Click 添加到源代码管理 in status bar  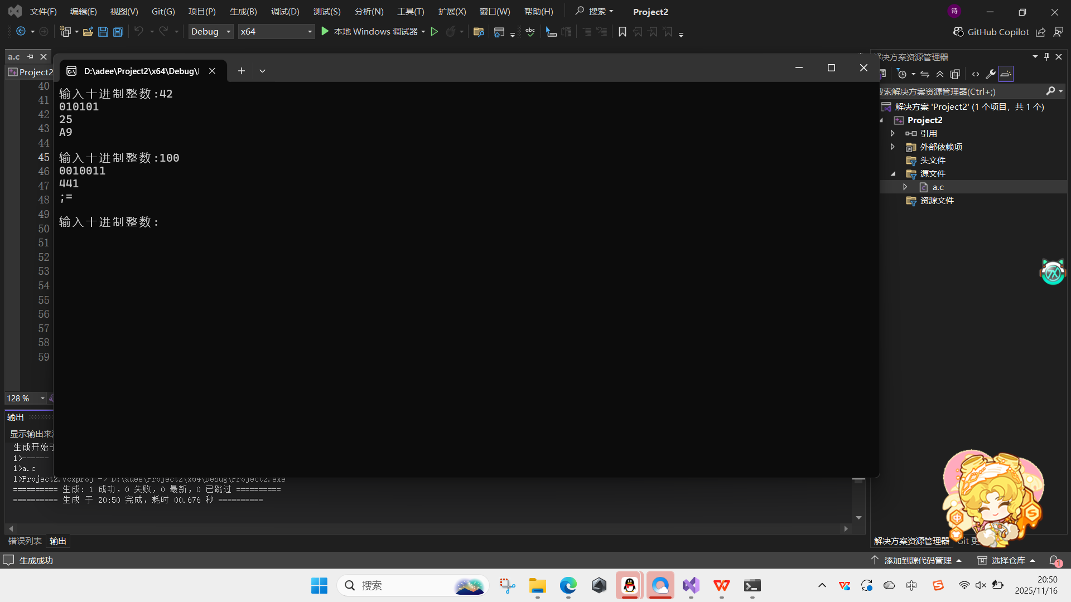(918, 560)
